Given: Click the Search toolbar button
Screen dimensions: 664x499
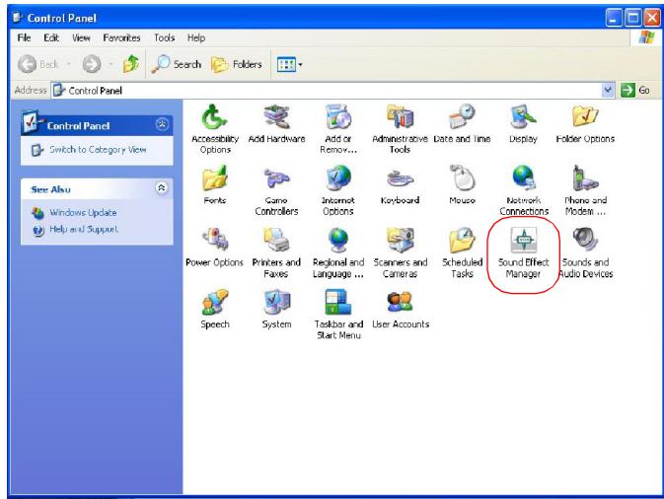Looking at the screenshot, I should pyautogui.click(x=176, y=64).
